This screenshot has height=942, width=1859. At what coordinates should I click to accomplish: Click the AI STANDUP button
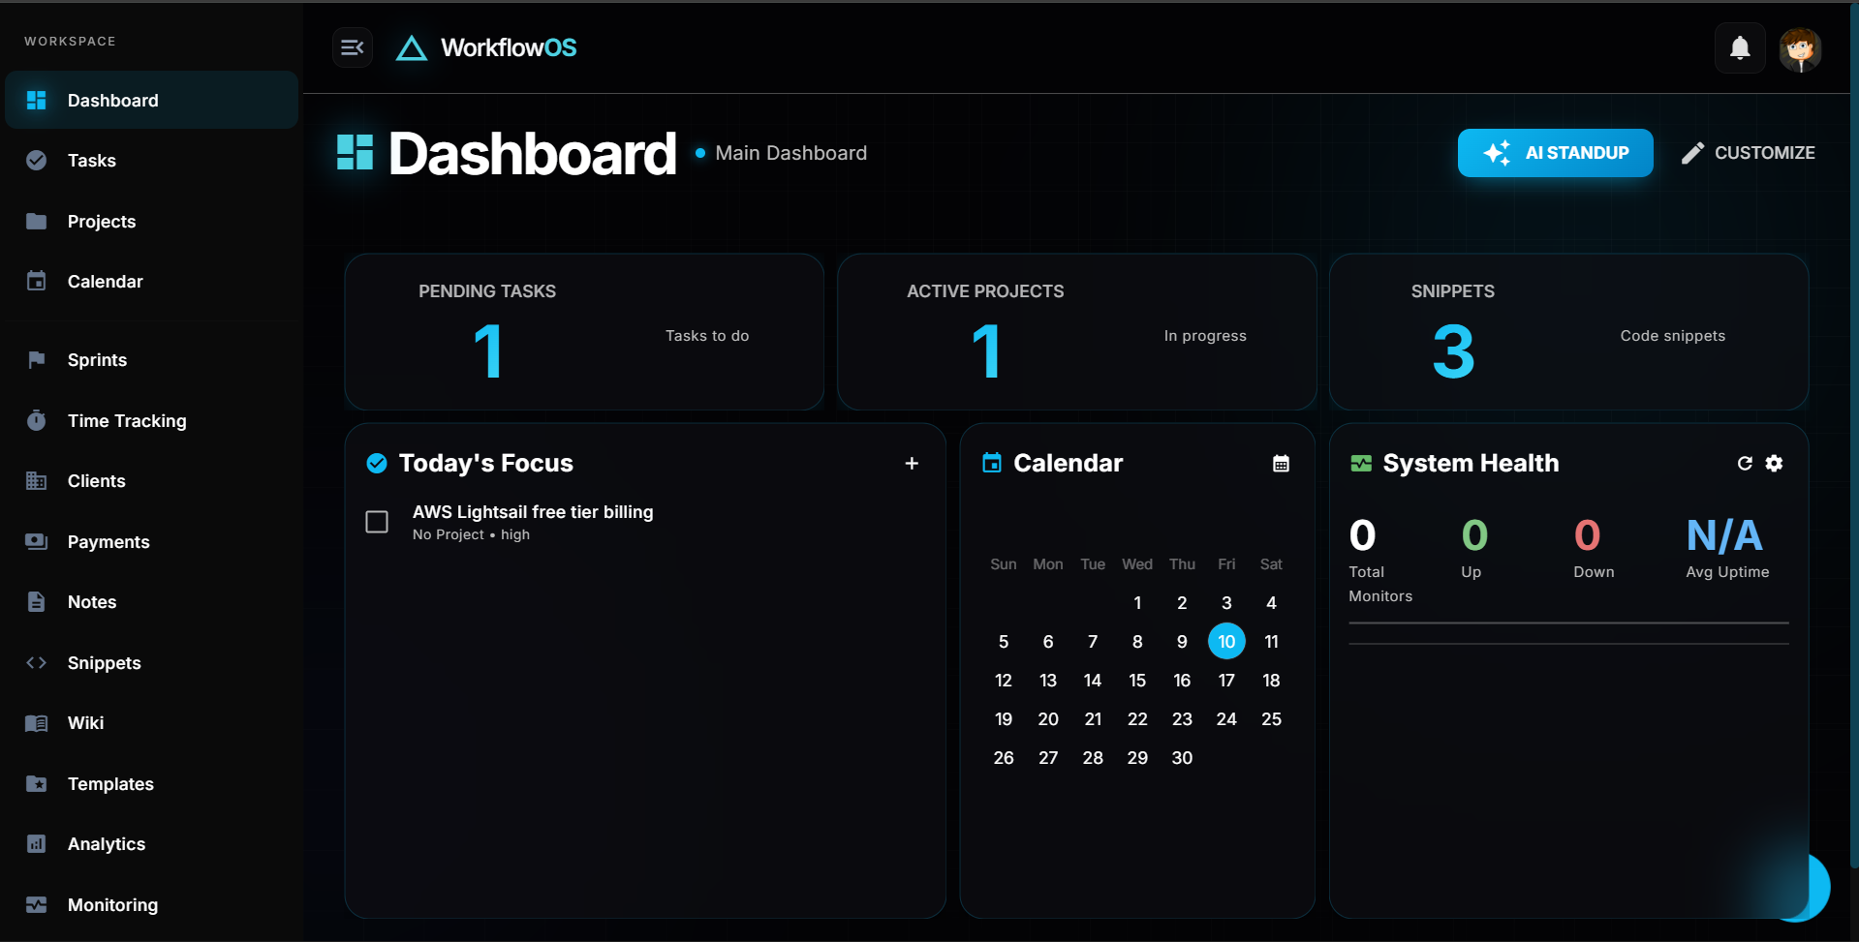1555,152
